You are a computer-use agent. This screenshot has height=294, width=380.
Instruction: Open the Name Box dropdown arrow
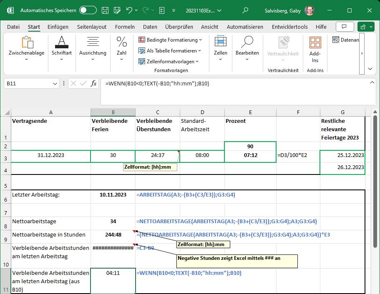click(55, 84)
